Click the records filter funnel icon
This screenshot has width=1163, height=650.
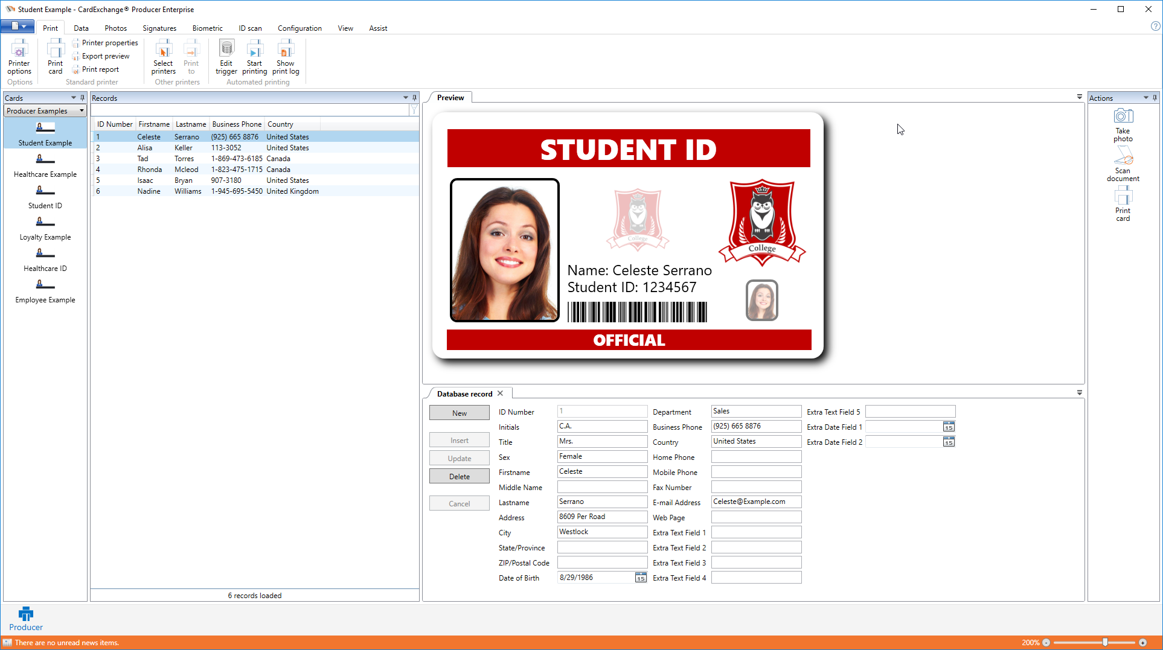coord(414,110)
